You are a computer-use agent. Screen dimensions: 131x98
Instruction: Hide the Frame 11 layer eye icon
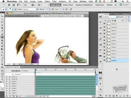(104, 24)
